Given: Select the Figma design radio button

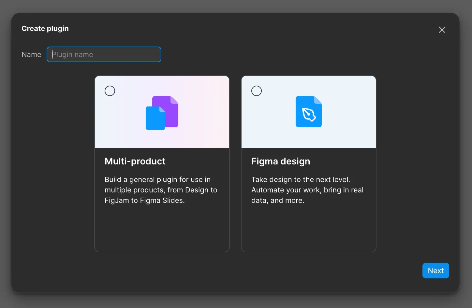Looking at the screenshot, I should click(256, 91).
